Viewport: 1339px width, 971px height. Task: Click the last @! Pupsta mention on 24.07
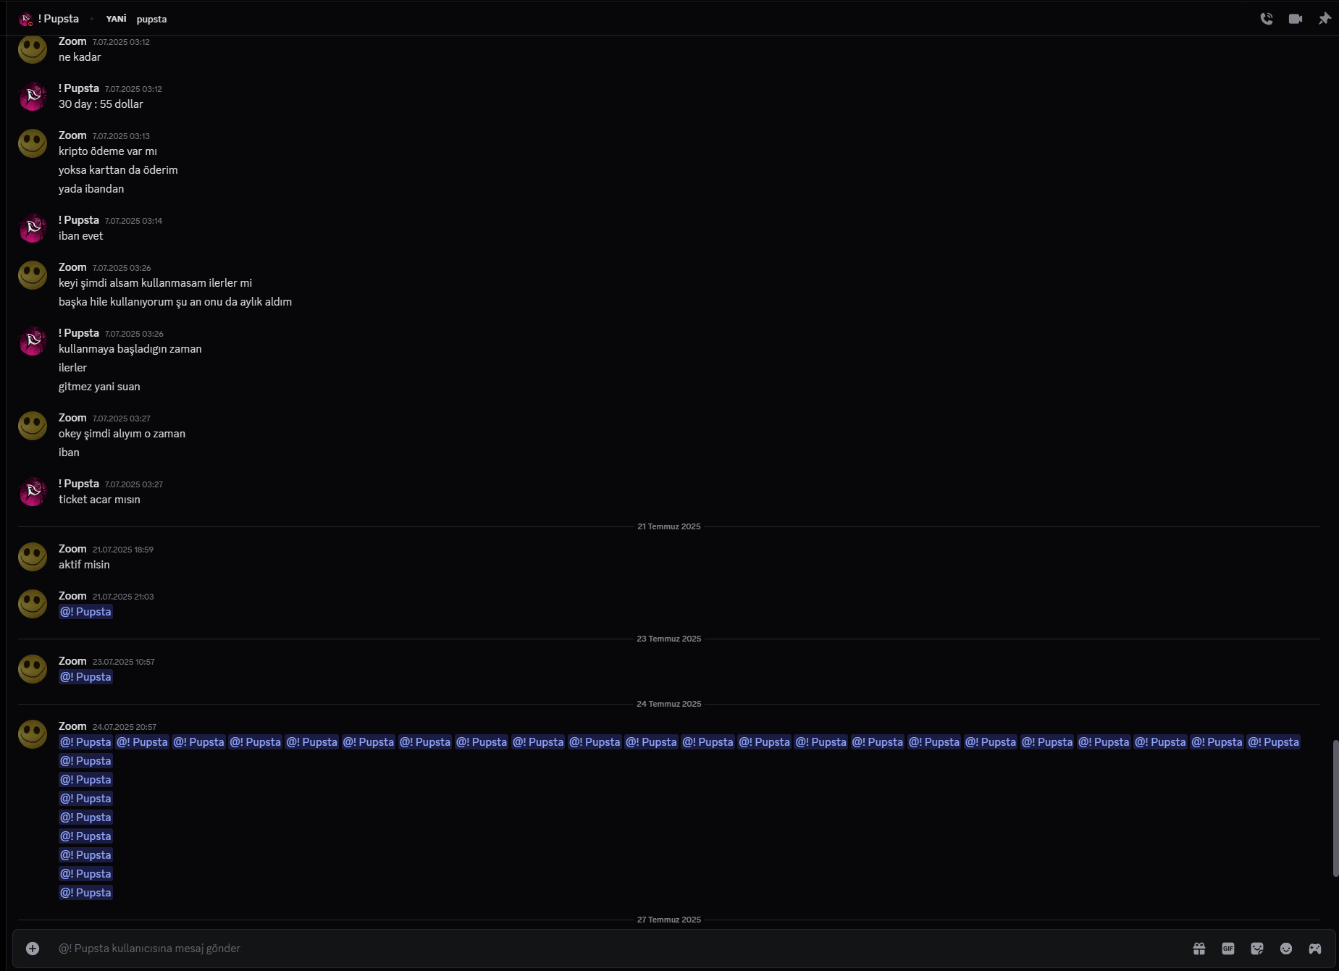click(85, 893)
